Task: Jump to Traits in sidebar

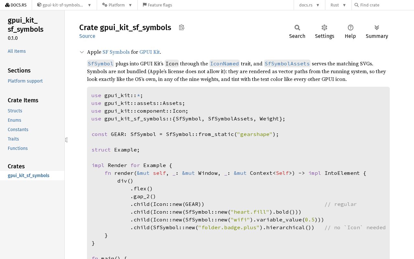Action: pyautogui.click(x=13, y=139)
